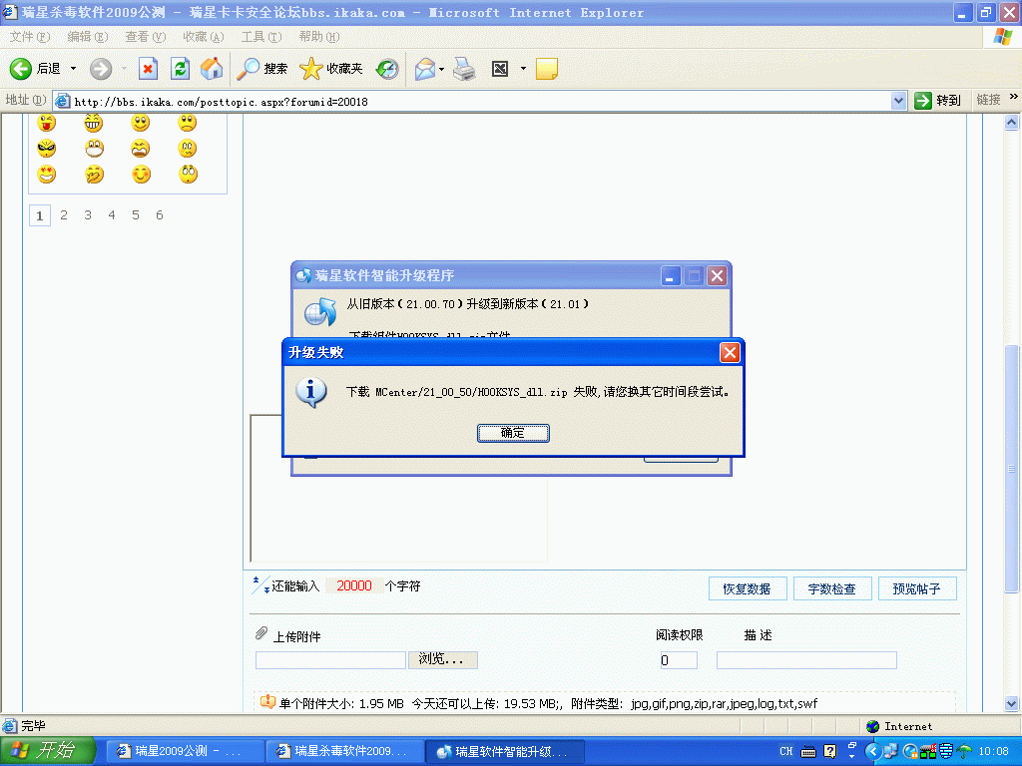The height and width of the screenshot is (766, 1022).
Task: Click the 阅读权限 input field
Action: point(679,660)
